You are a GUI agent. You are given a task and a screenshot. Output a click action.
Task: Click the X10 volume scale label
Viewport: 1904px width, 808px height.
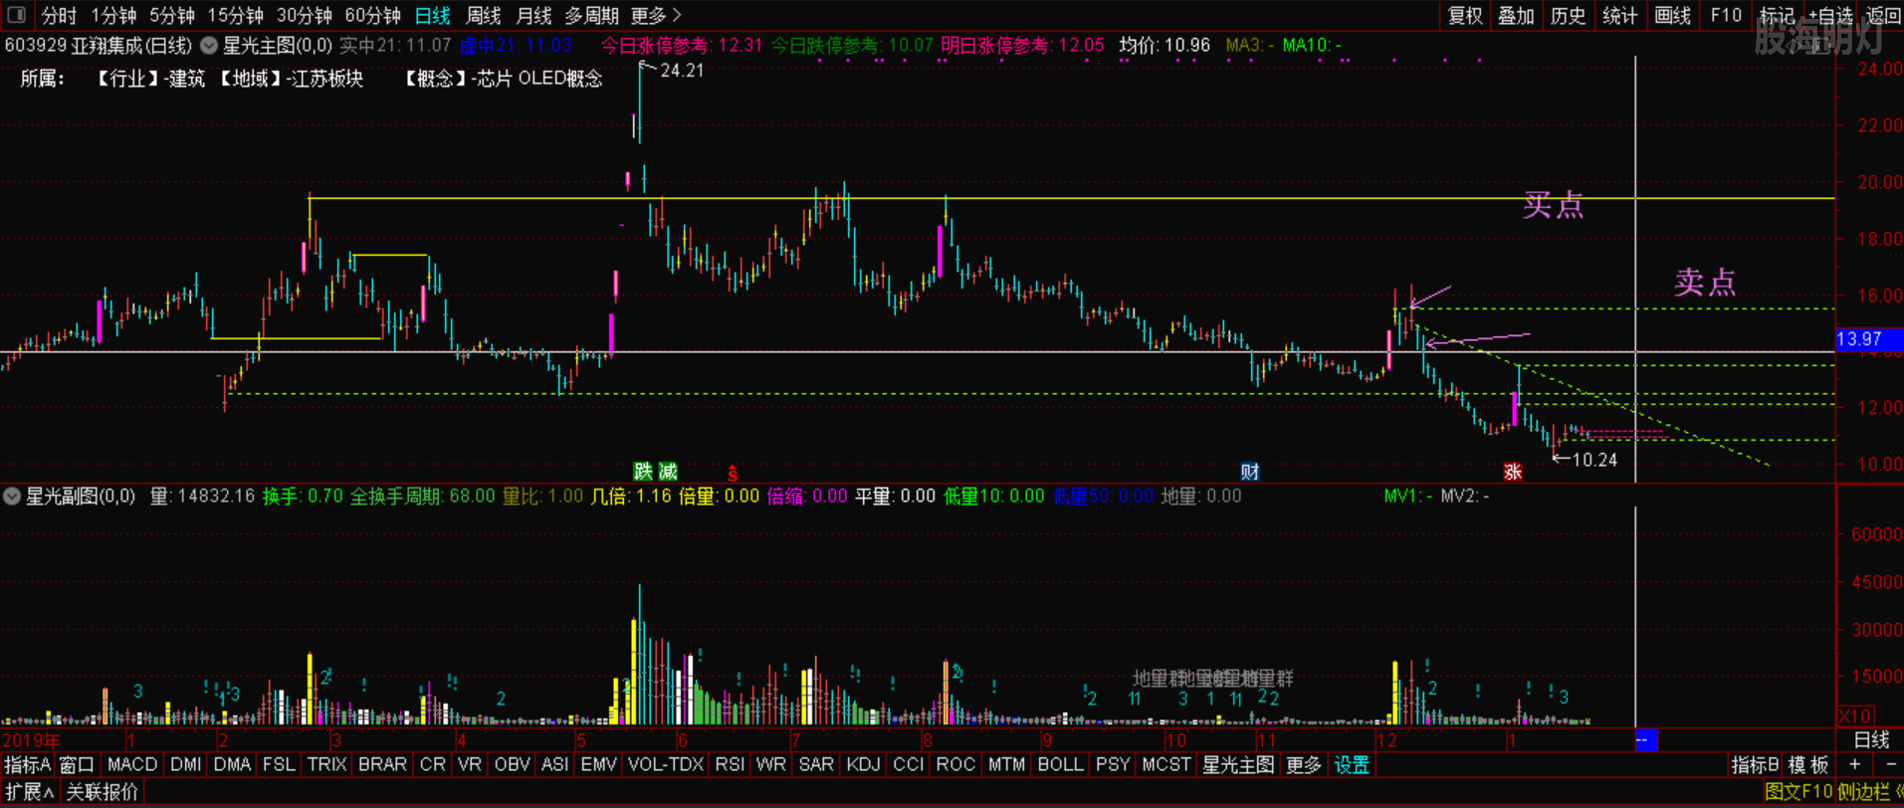click(1854, 716)
